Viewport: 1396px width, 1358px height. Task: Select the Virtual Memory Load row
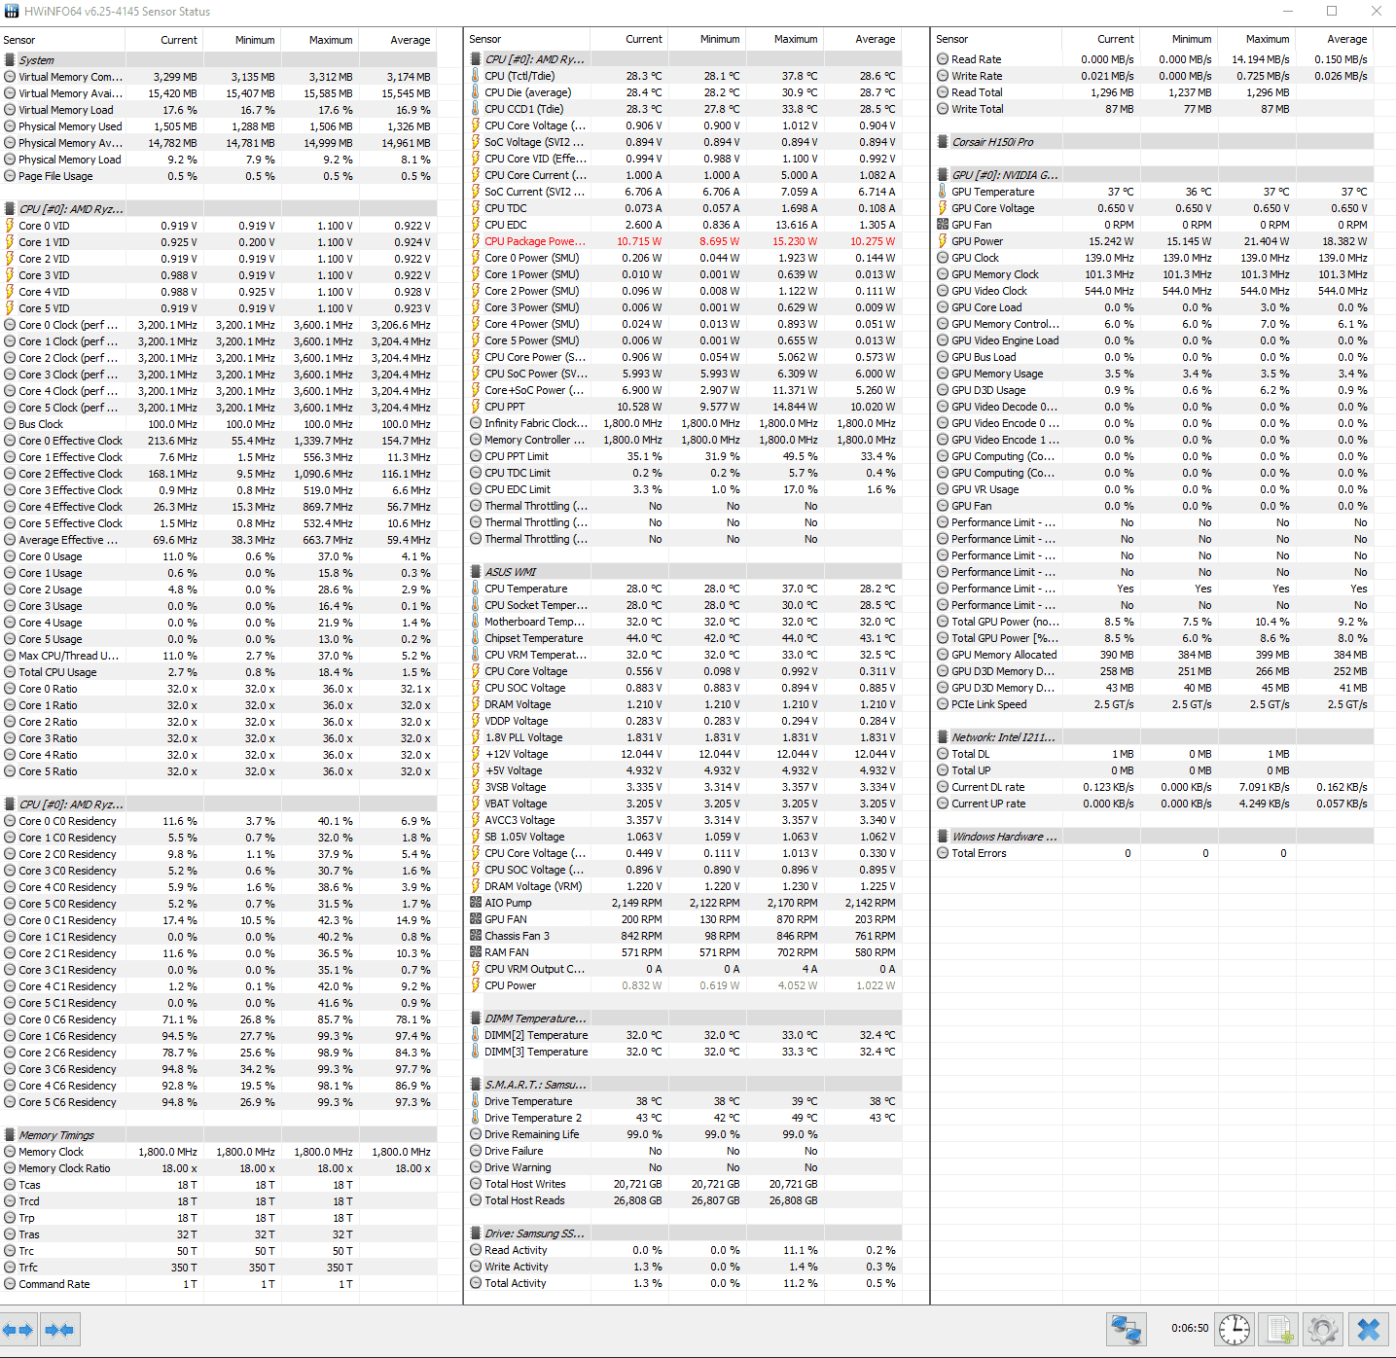click(219, 110)
